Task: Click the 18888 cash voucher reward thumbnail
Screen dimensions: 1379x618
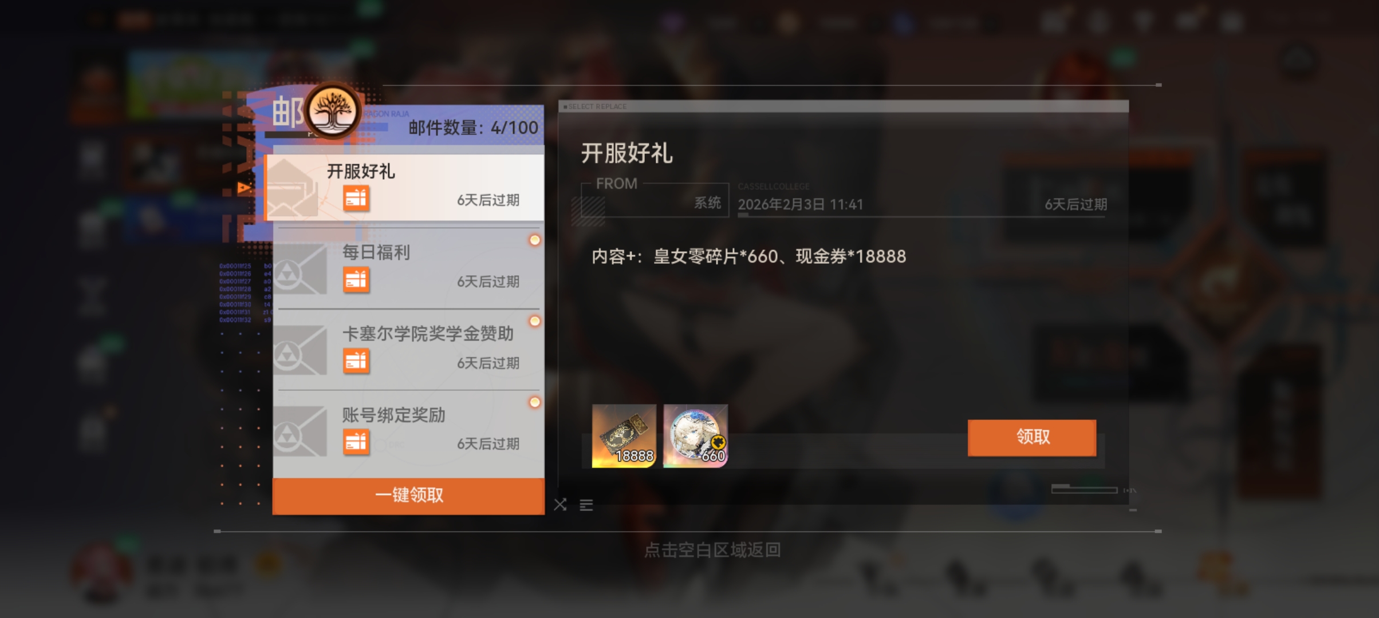Action: tap(624, 436)
